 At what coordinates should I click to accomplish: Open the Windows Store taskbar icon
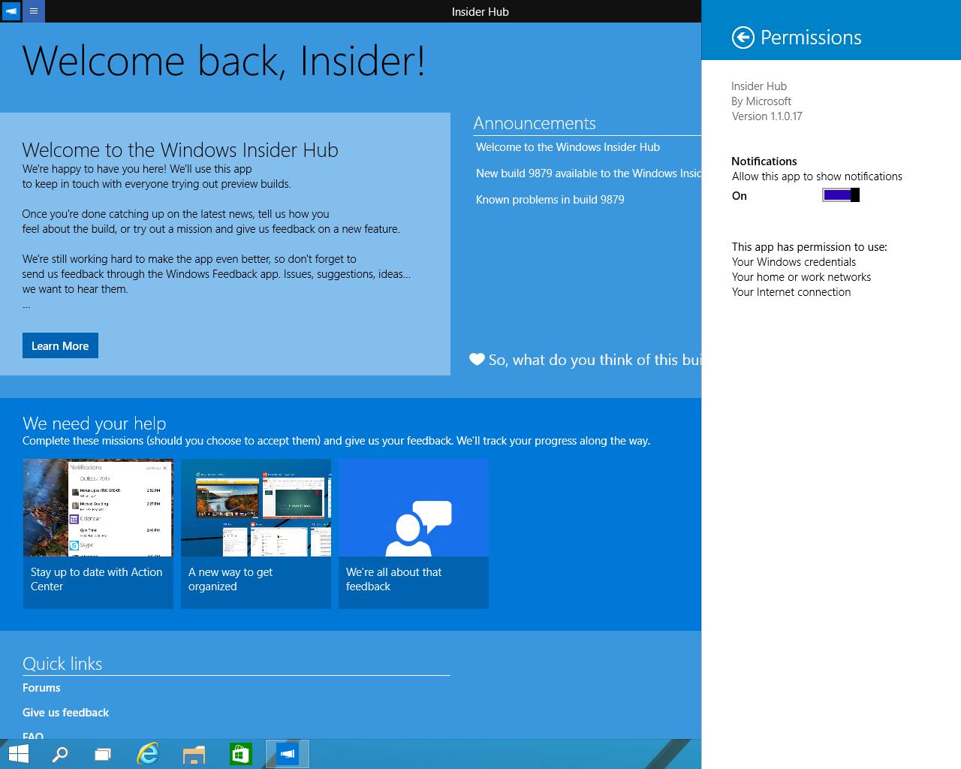(x=240, y=754)
